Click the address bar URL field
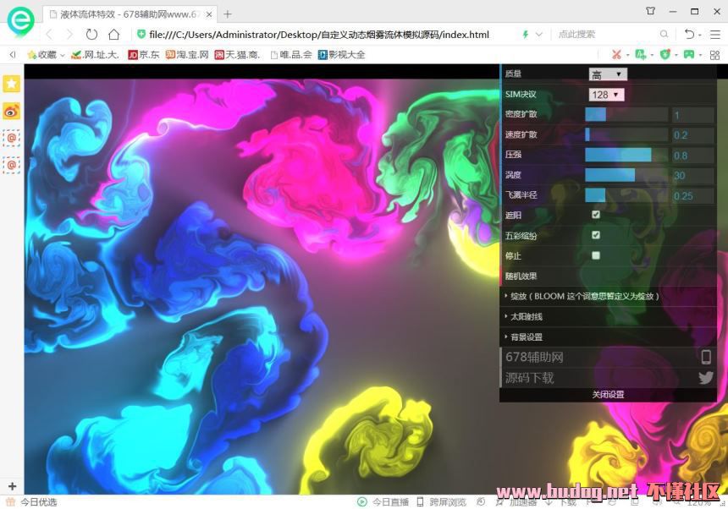Screen dimensions: 728x509 [x=318, y=35]
